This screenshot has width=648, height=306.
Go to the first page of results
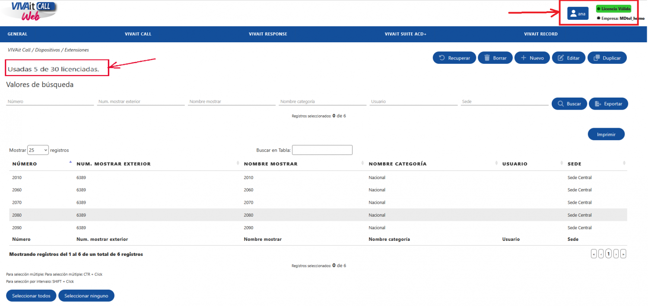pyautogui.click(x=594, y=254)
